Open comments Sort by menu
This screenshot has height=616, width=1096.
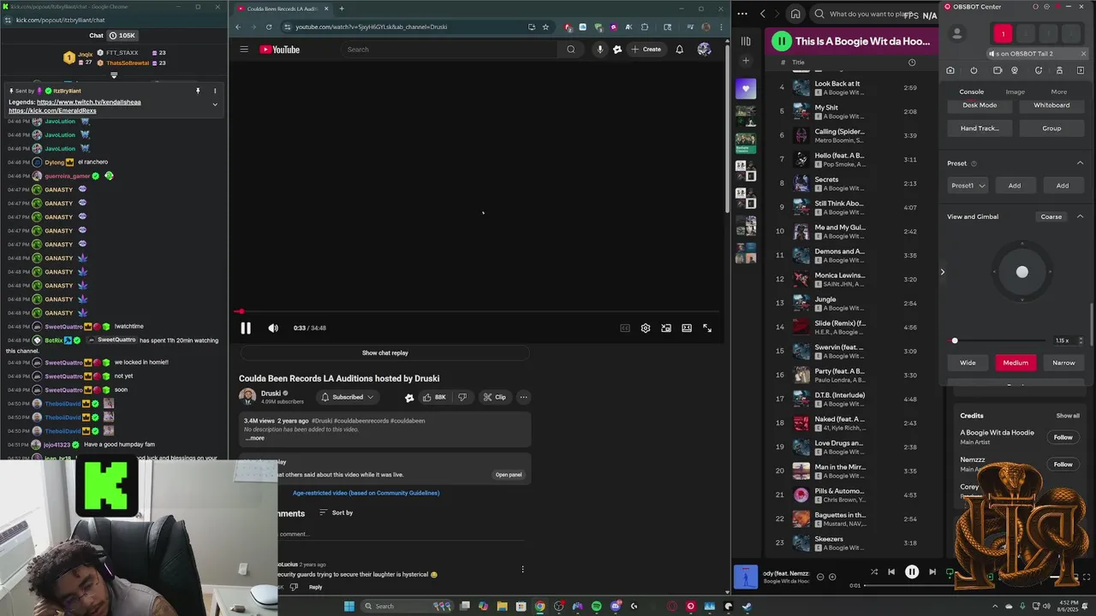point(336,512)
